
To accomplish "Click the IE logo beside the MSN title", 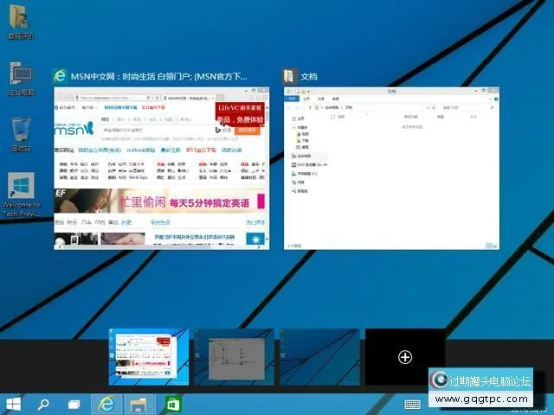I will (61, 76).
